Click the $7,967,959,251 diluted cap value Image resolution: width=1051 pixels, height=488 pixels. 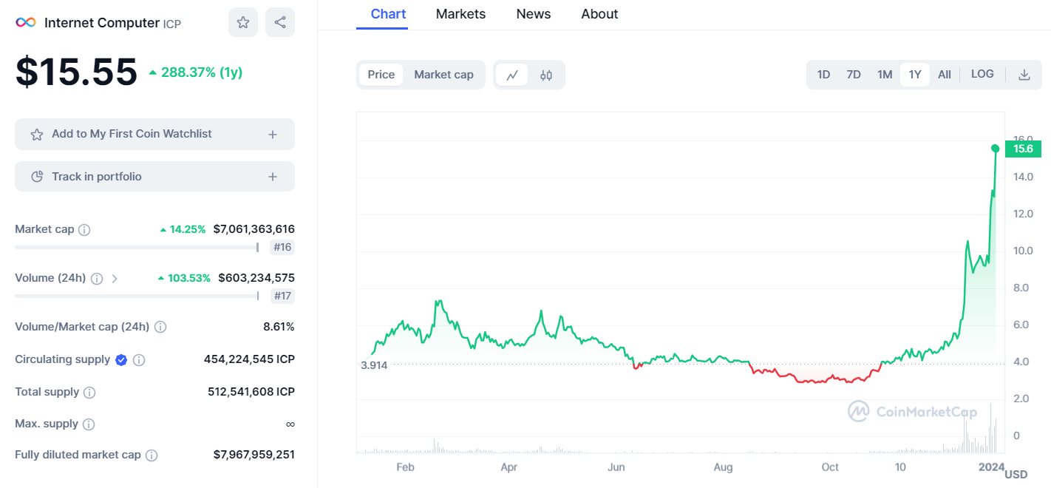[x=254, y=455]
